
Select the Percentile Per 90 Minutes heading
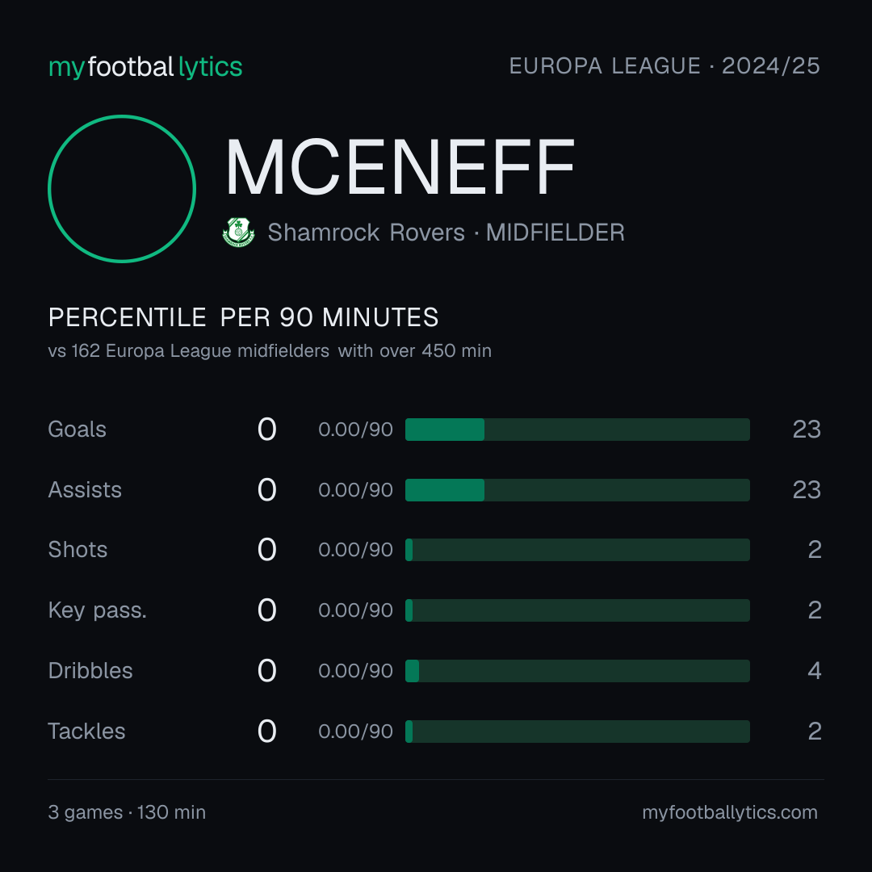(x=243, y=317)
